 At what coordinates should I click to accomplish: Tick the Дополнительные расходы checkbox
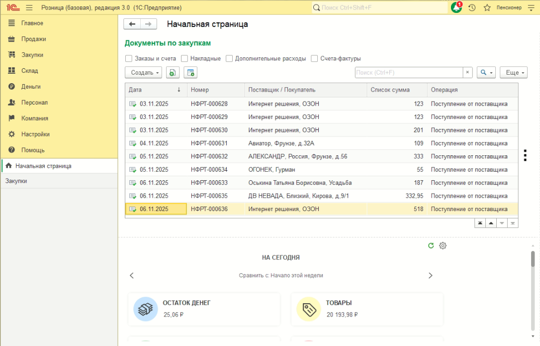(229, 59)
